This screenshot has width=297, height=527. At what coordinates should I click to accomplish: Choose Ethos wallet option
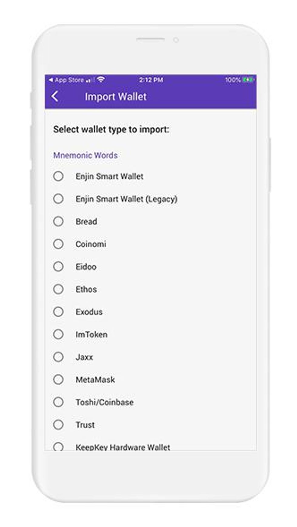[x=58, y=289]
